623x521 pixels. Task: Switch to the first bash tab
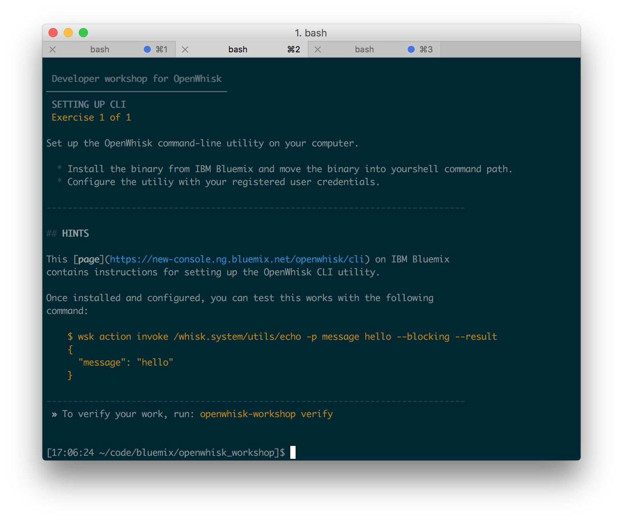click(x=100, y=50)
